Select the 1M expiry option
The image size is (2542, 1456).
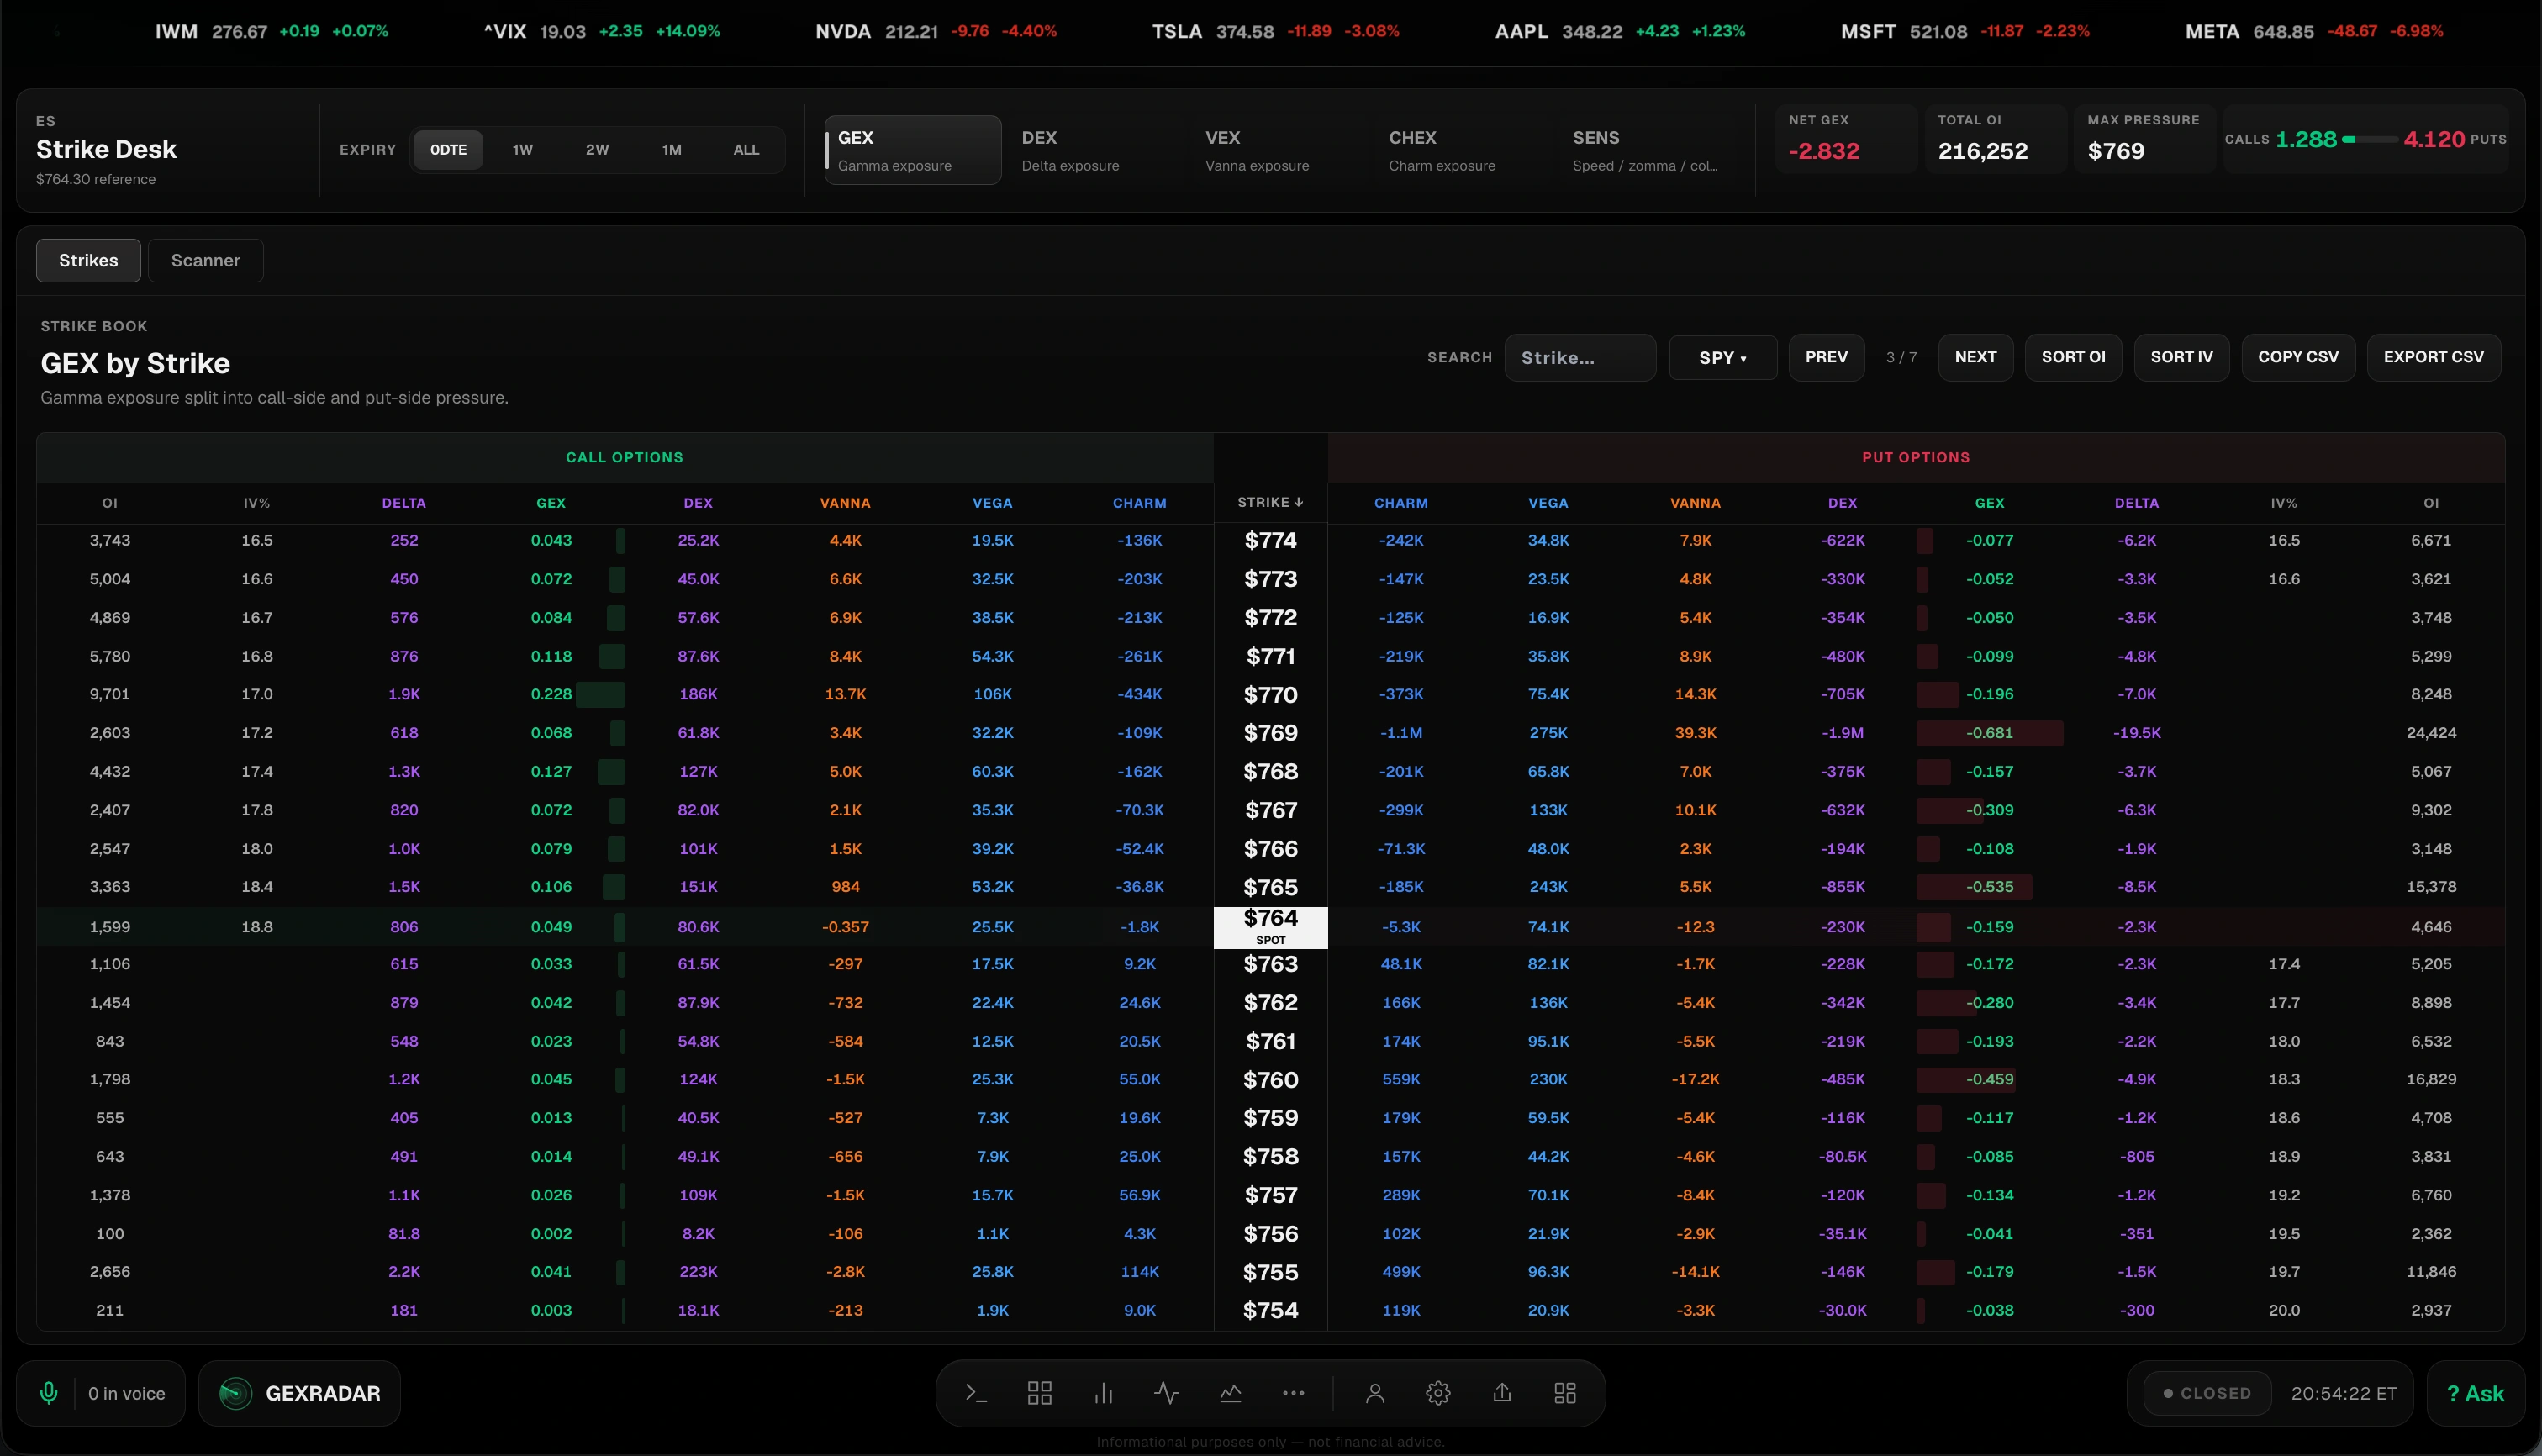tap(672, 150)
